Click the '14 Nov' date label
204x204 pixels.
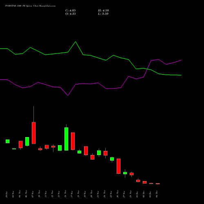point(65,194)
